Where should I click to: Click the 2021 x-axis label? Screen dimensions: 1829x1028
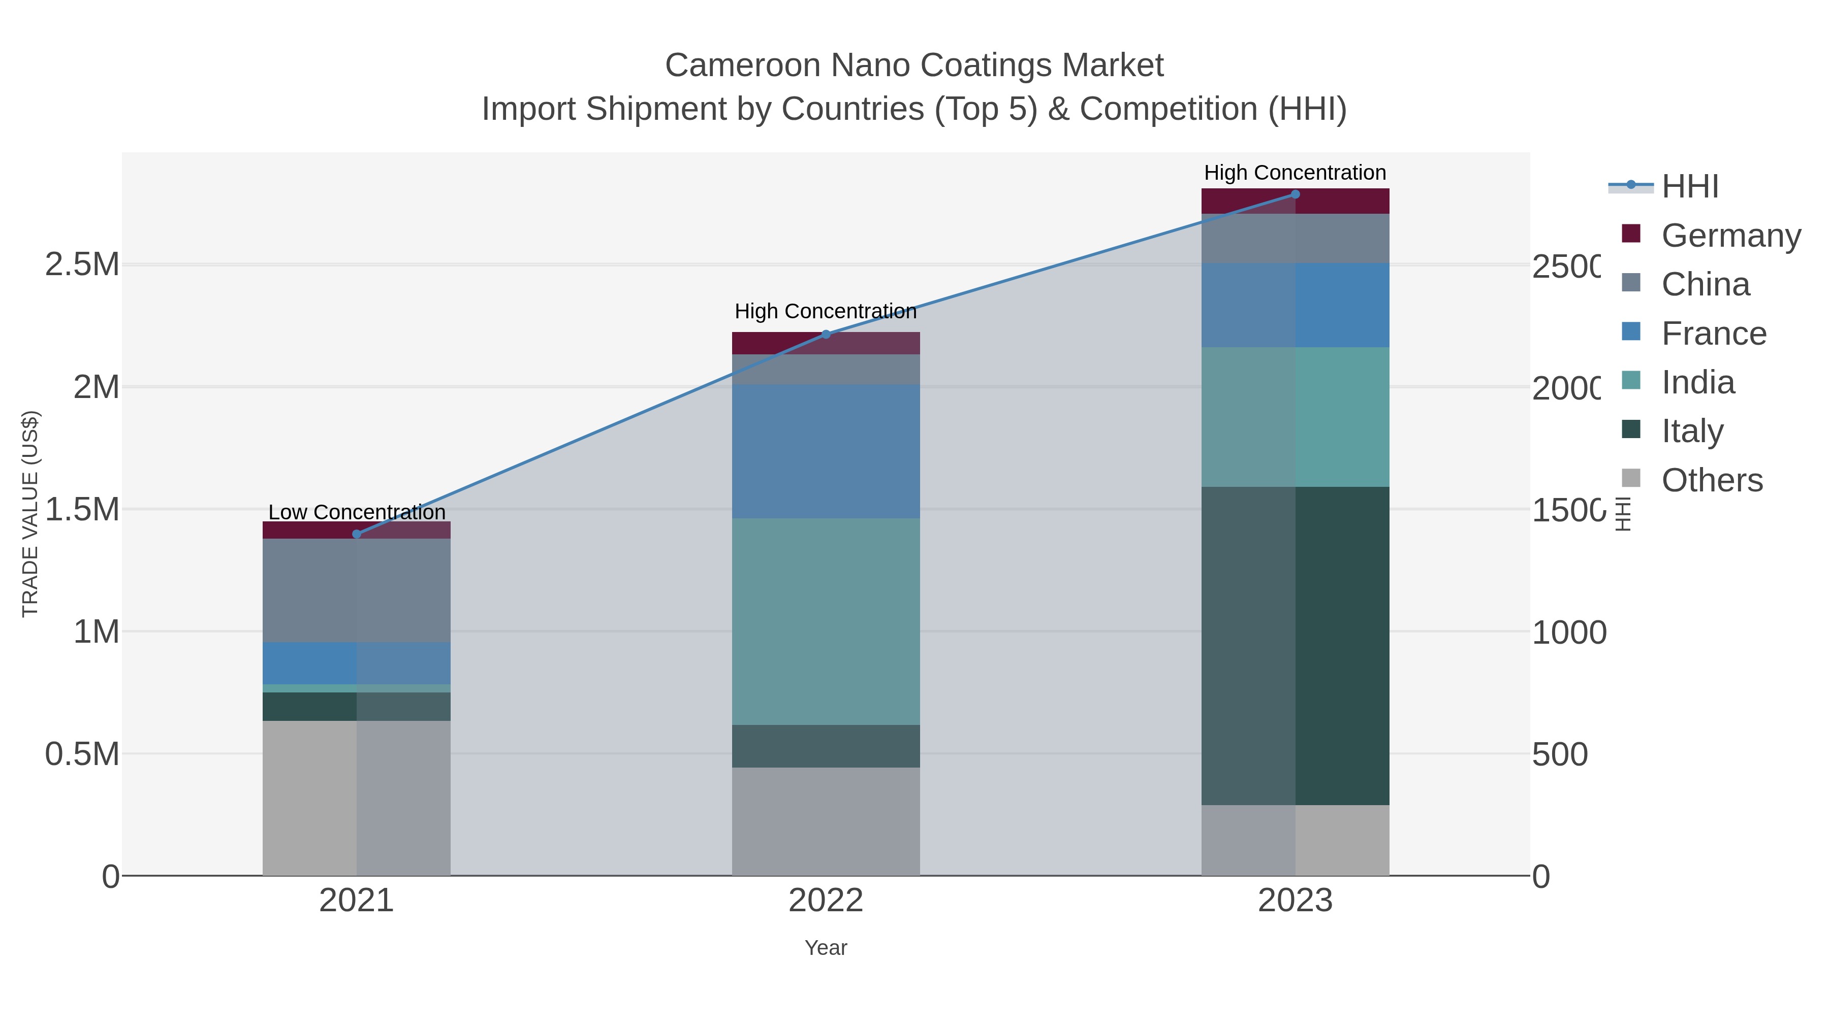click(x=357, y=900)
